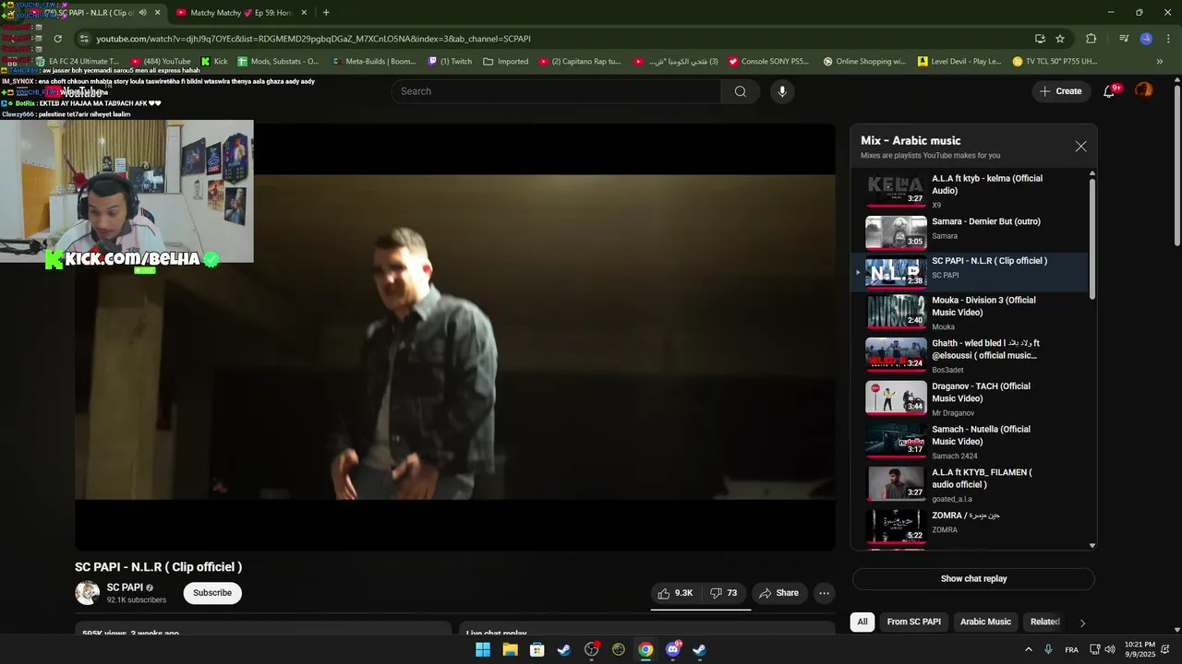This screenshot has width=1182, height=664.
Task: Dislike the video showing 73
Action: click(724, 593)
